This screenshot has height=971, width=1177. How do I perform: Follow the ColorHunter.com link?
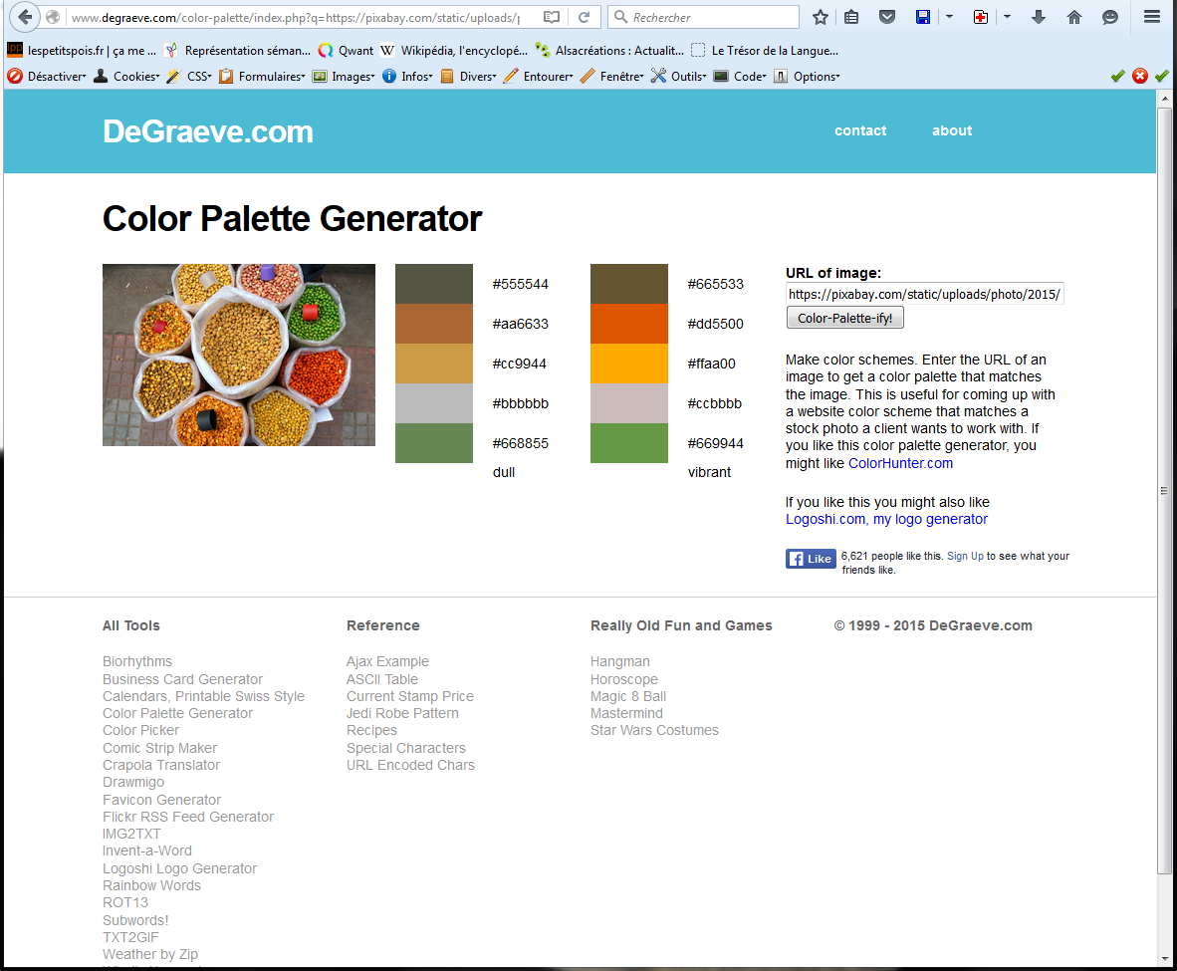[900, 463]
